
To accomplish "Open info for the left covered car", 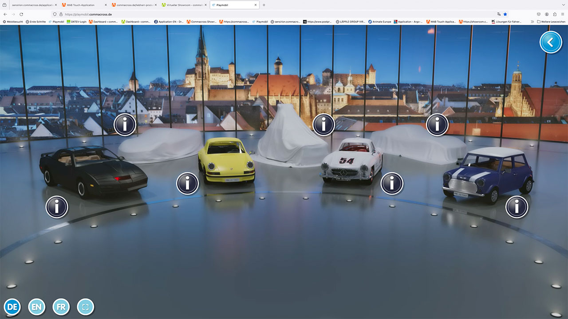I will pos(125,125).
